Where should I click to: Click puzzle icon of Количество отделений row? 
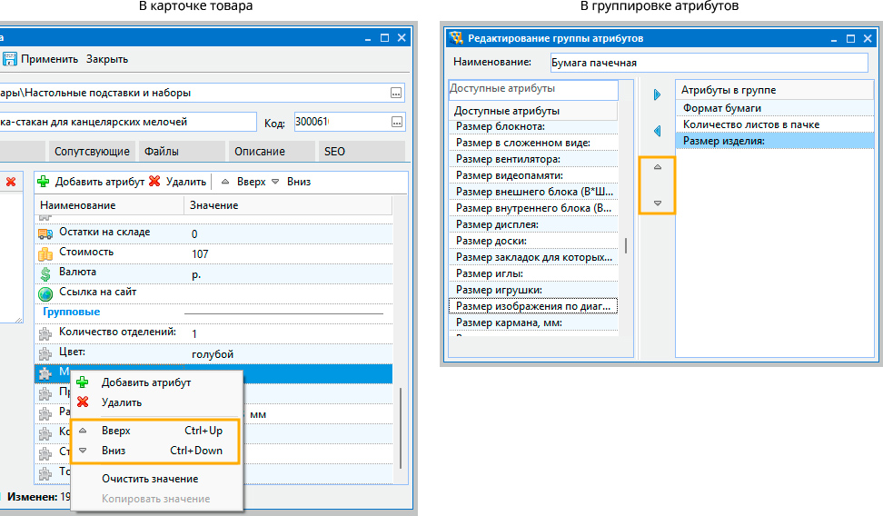[45, 333]
